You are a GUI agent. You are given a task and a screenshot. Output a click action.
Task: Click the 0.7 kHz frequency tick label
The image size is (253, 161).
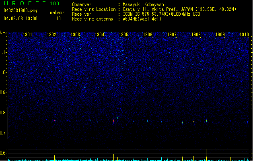(x=4, y=133)
